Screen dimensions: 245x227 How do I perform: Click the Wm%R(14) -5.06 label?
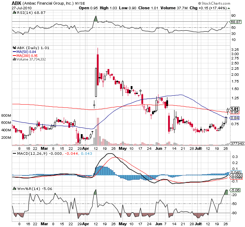click(35, 189)
